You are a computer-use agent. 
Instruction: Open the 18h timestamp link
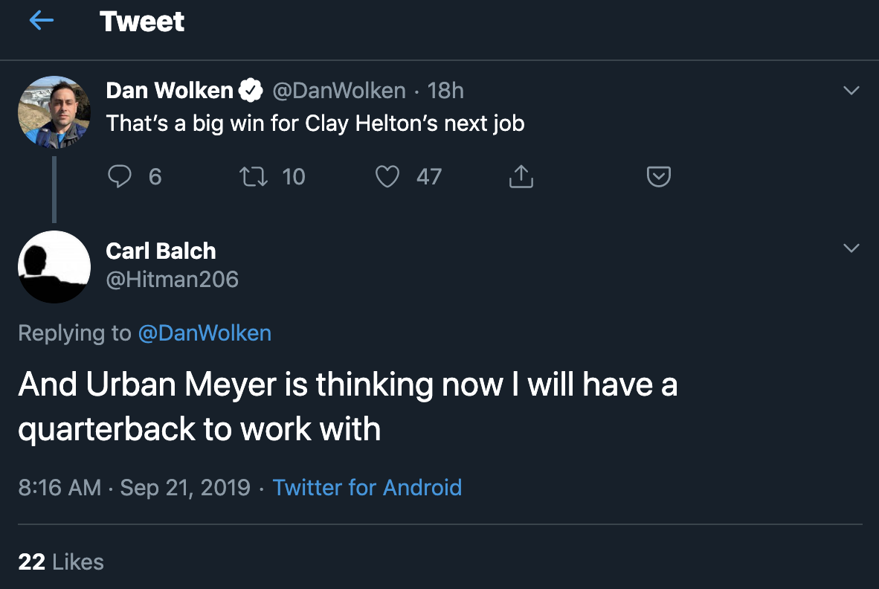[x=445, y=90]
